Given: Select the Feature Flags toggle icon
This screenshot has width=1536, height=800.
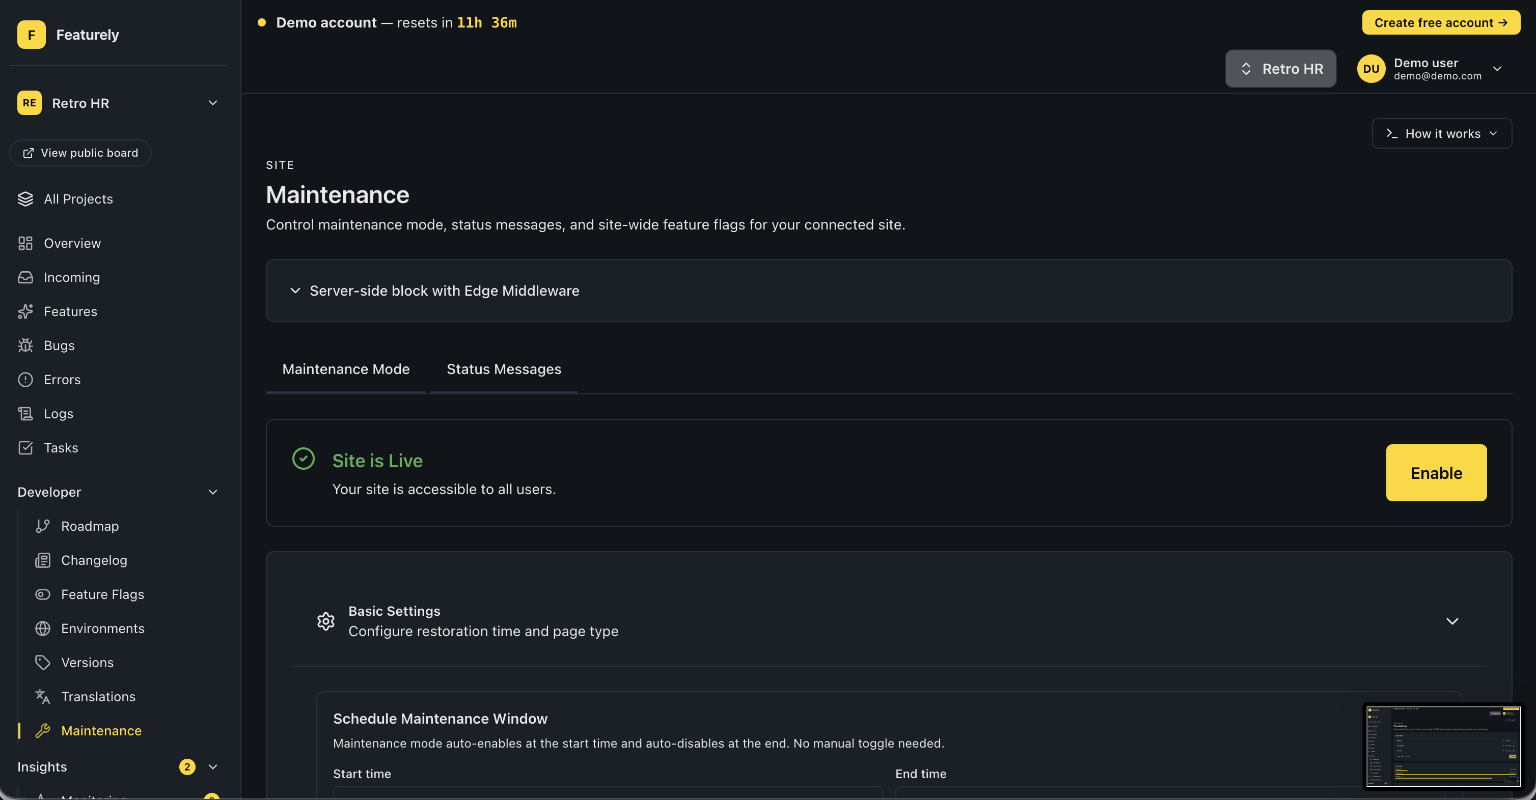Looking at the screenshot, I should 42,594.
